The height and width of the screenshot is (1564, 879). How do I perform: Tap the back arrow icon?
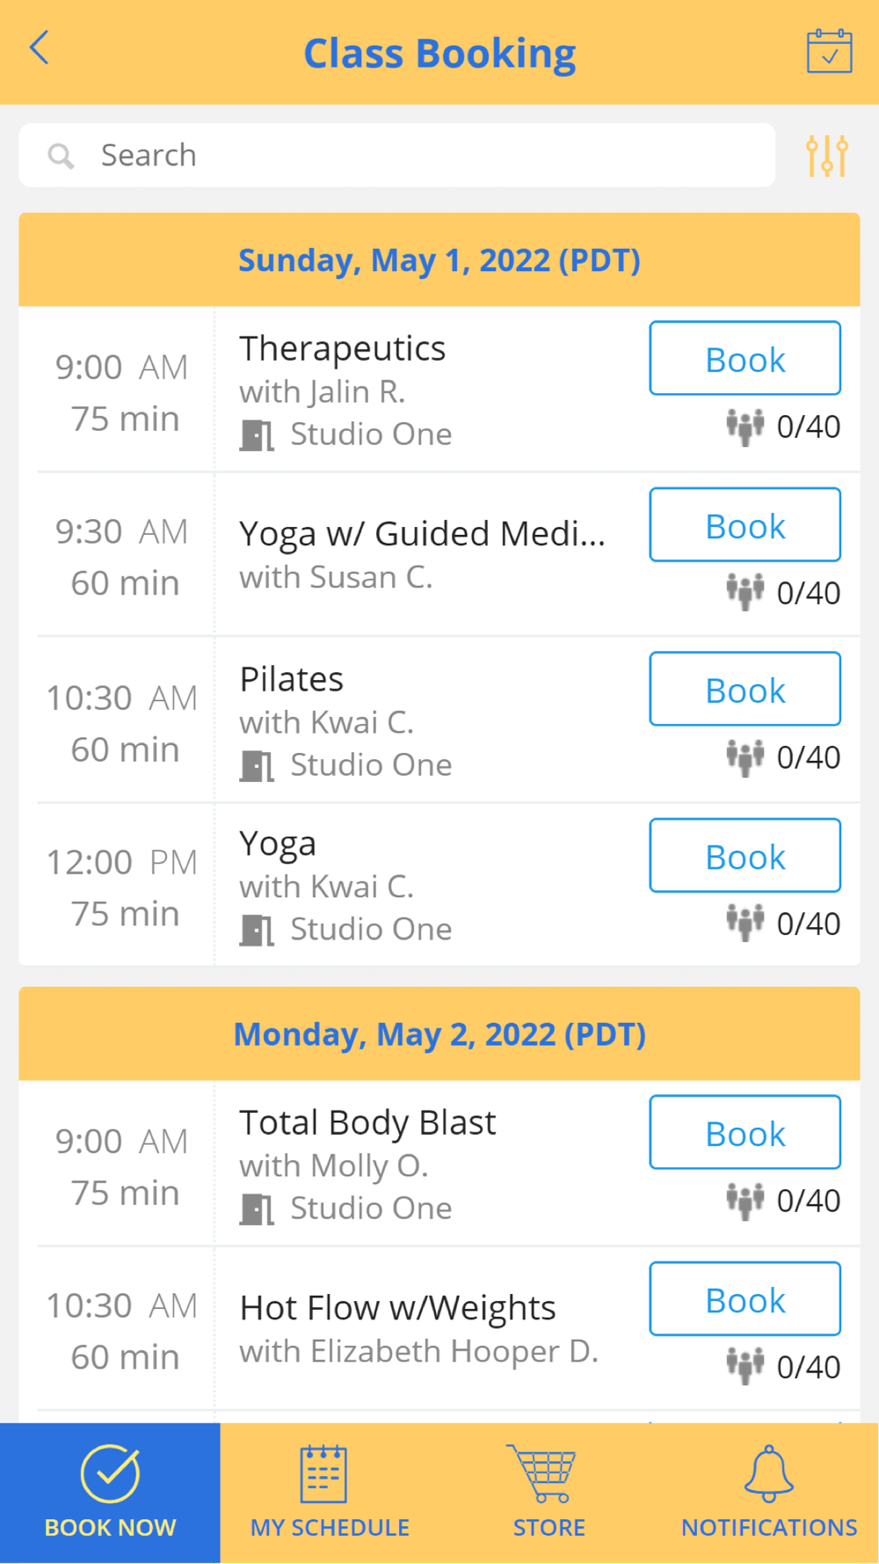click(x=40, y=48)
